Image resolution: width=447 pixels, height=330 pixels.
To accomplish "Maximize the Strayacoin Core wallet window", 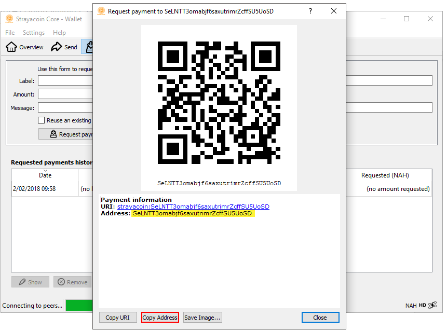I will pyautogui.click(x=407, y=19).
